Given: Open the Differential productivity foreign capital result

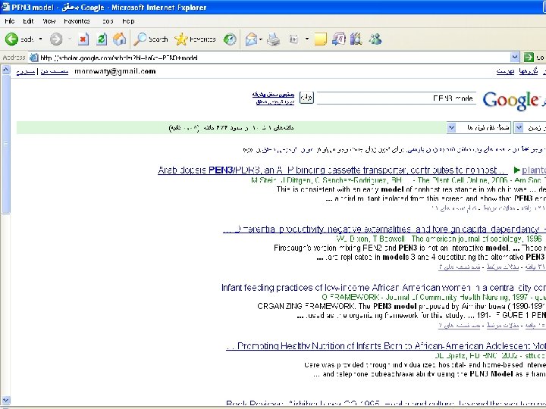Looking at the screenshot, I should pyautogui.click(x=384, y=229).
